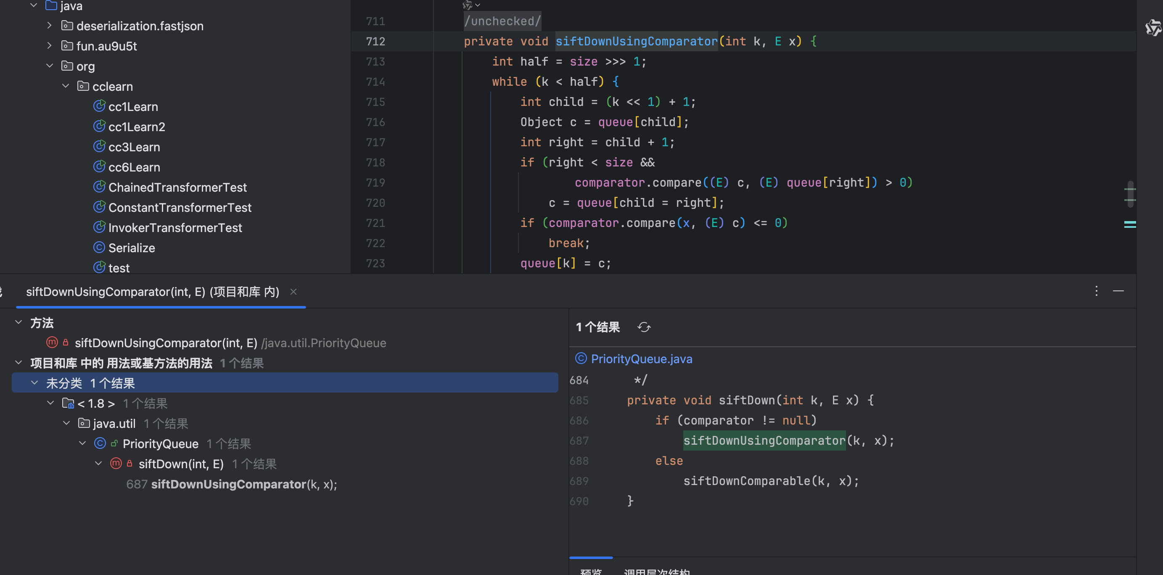Click the refresh icon next to 1个结果
1163x575 pixels.
[644, 327]
